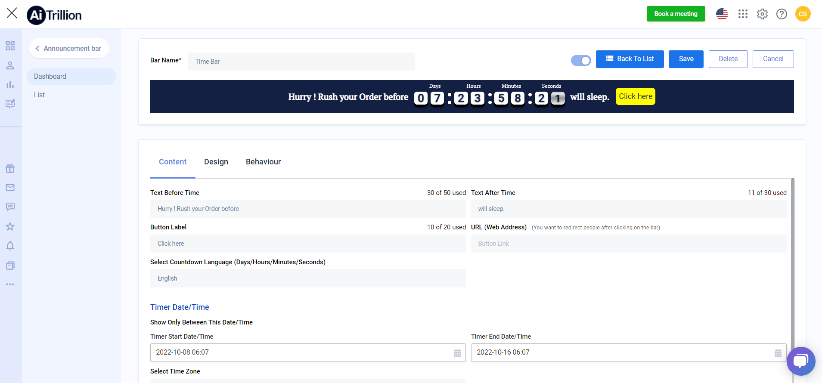Switch to the Content tab

(173, 162)
